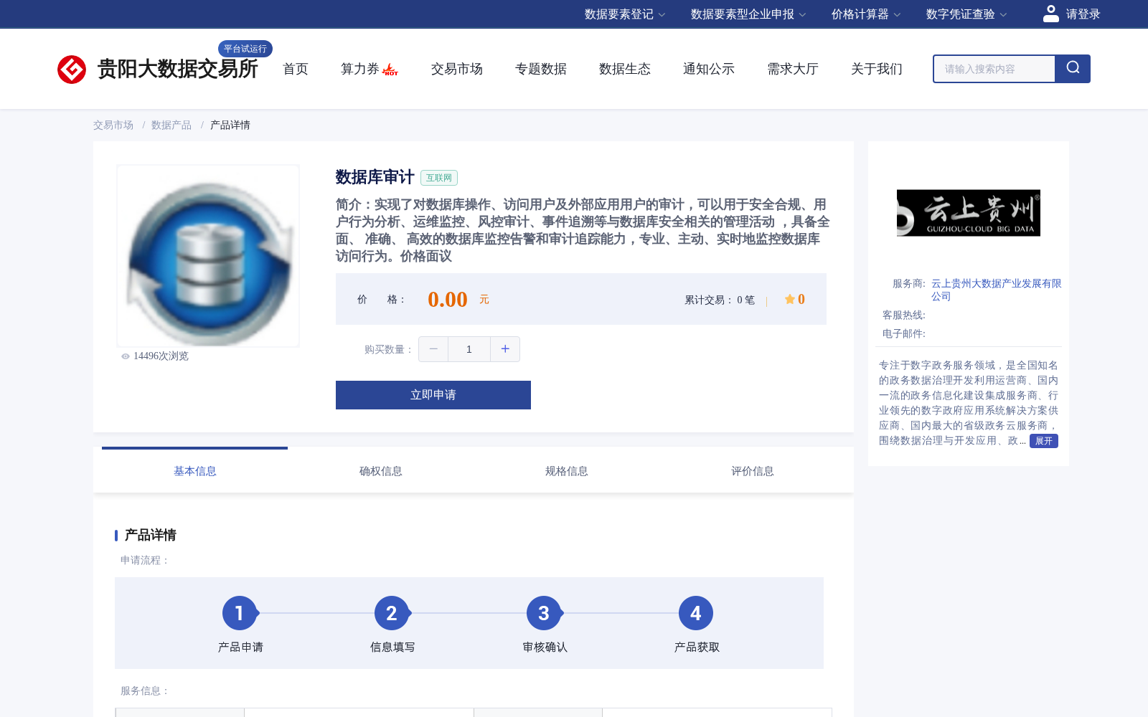Click the search input field

point(994,69)
